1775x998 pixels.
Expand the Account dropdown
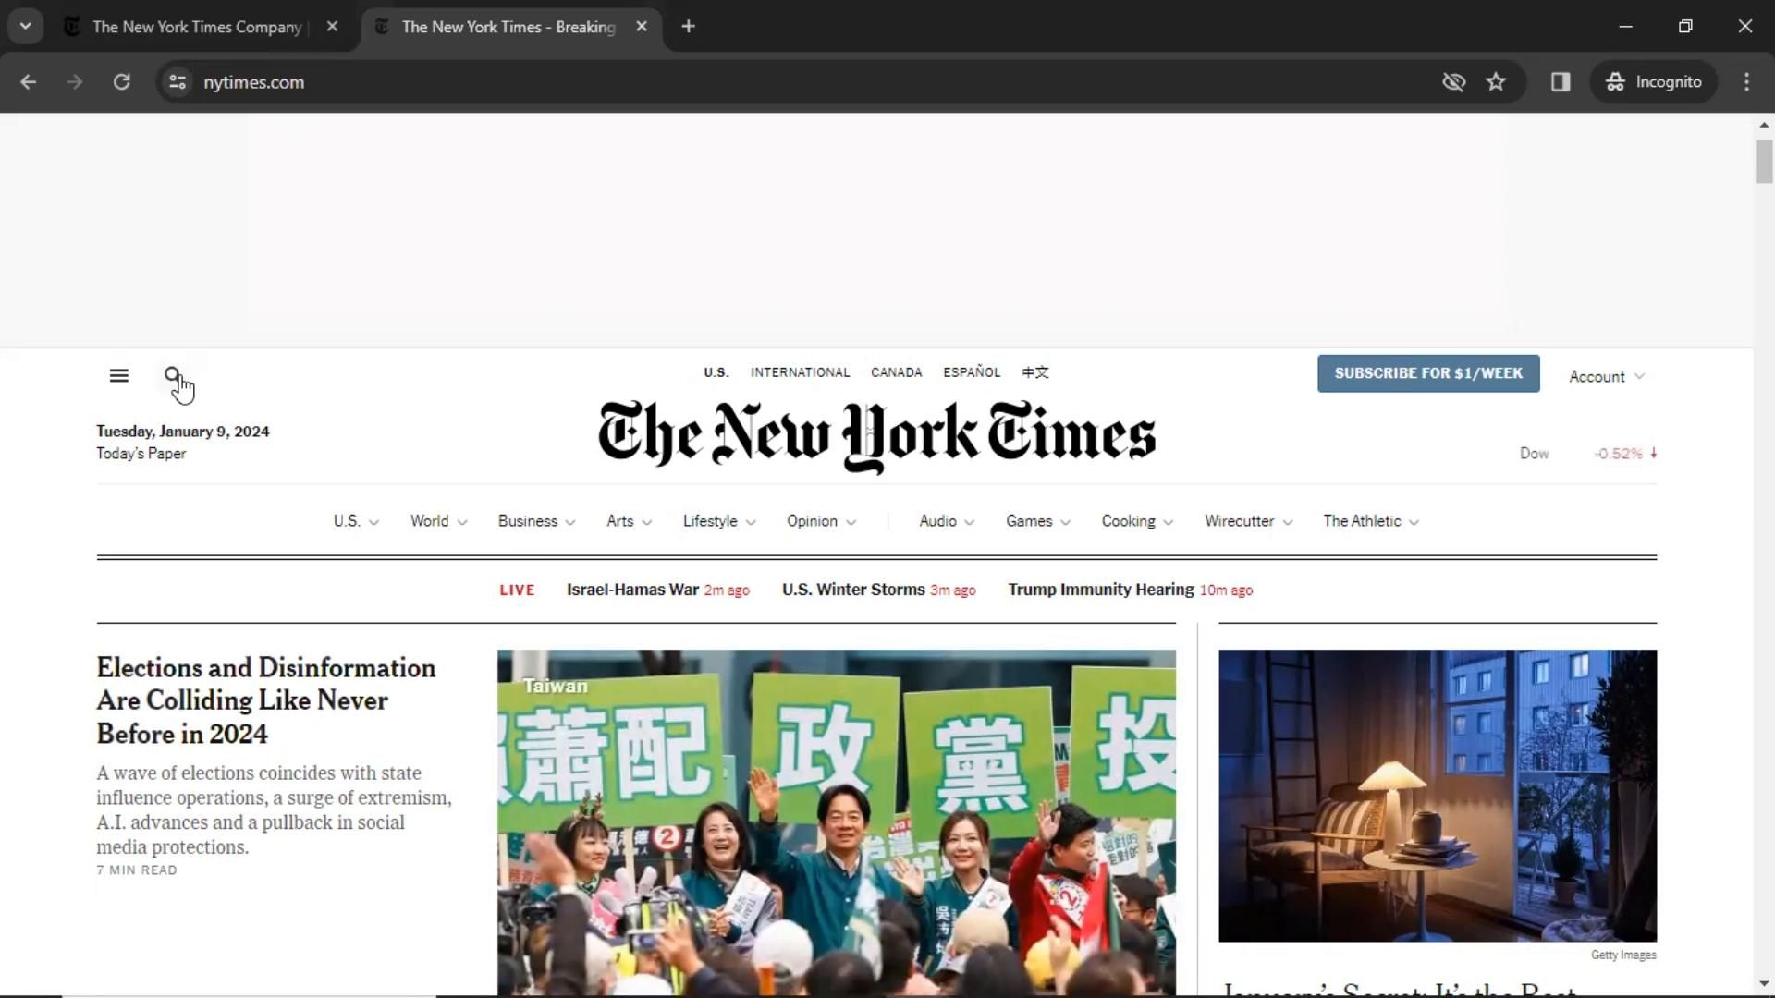[1607, 377]
